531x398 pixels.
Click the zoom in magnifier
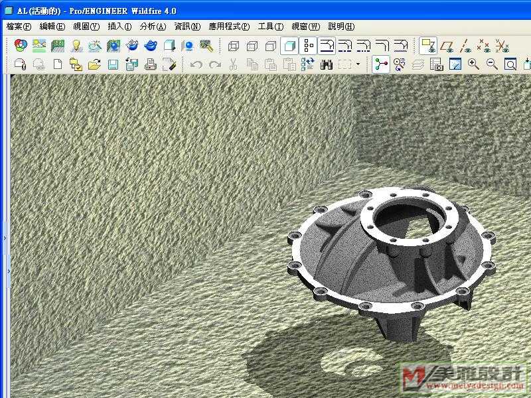click(x=473, y=64)
